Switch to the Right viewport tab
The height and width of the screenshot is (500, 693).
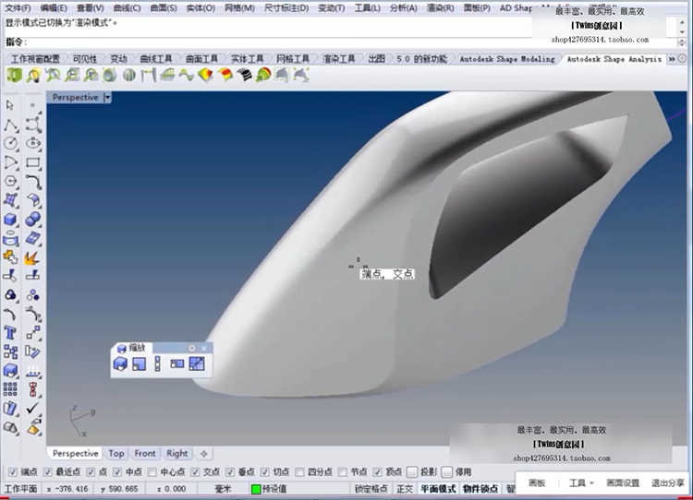177,453
